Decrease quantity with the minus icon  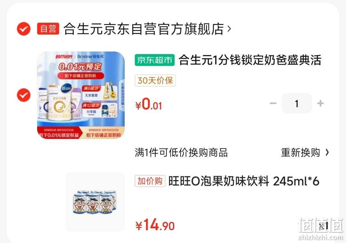click(273, 103)
